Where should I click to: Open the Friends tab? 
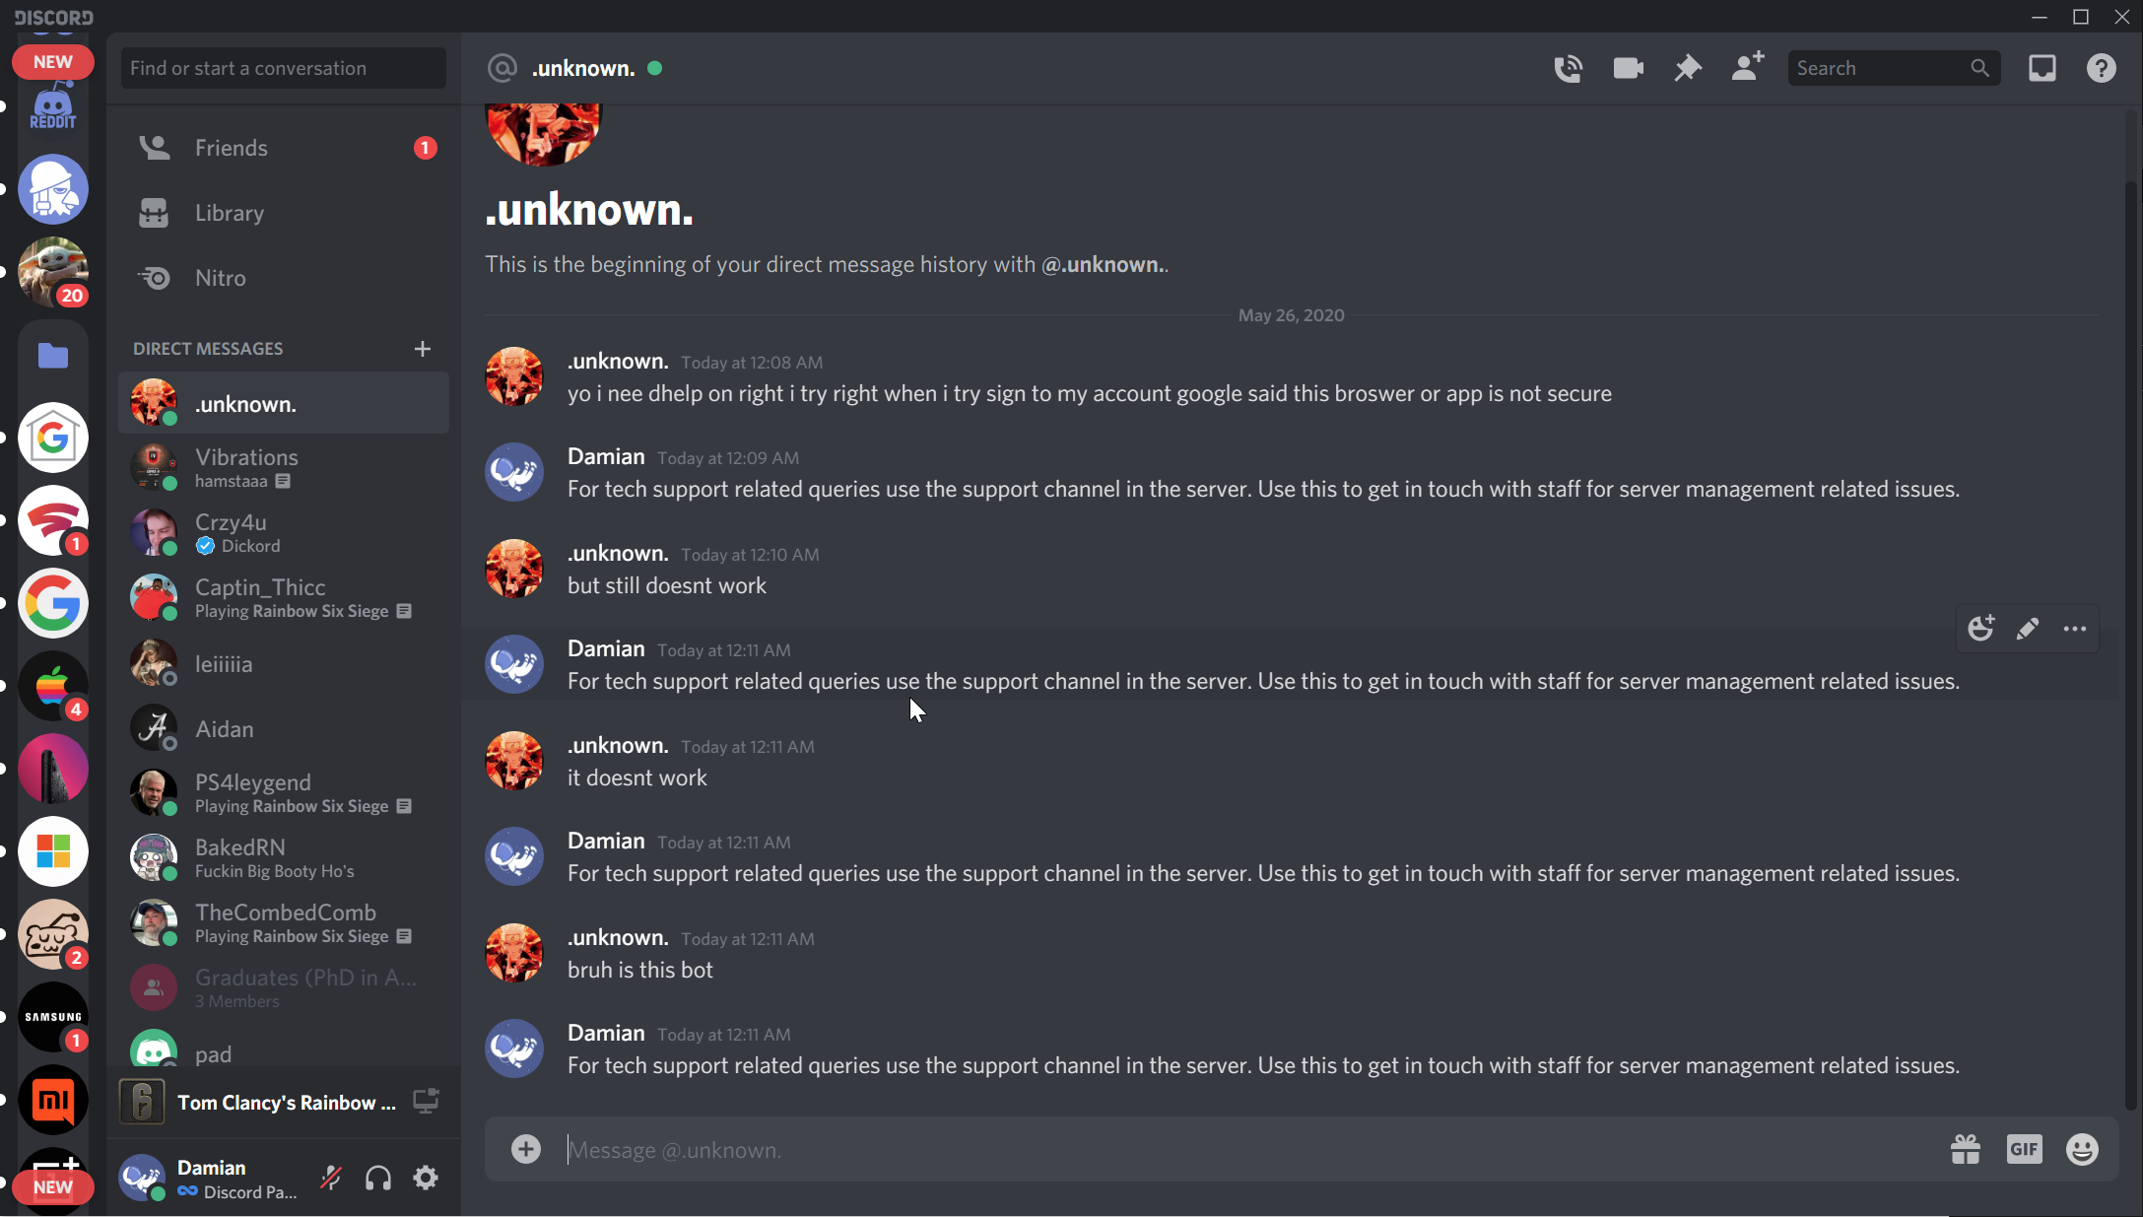(x=232, y=148)
